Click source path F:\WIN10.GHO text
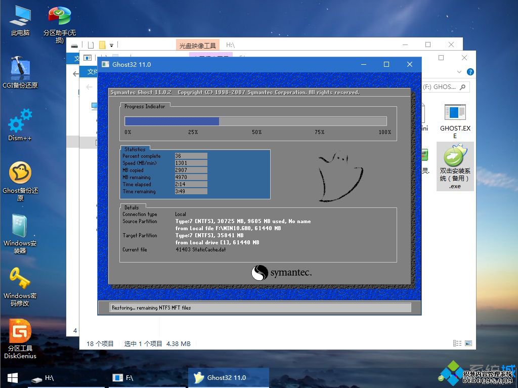 228,228
